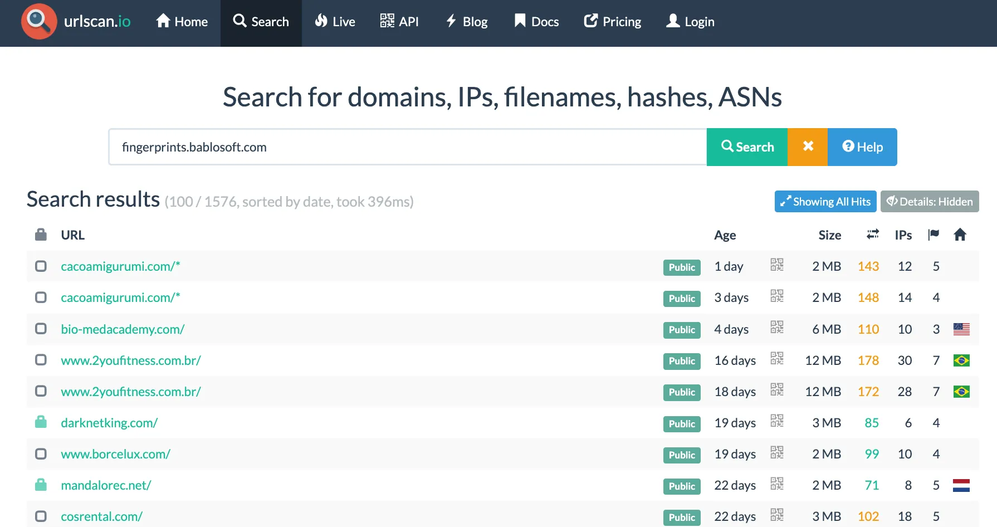
Task: Click the green lock icon for darknetking.com
Action: pyautogui.click(x=41, y=422)
